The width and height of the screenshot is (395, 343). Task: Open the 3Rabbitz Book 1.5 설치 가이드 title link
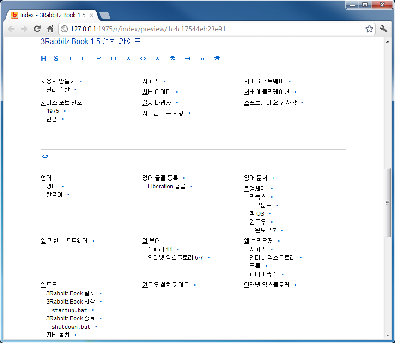(x=91, y=41)
